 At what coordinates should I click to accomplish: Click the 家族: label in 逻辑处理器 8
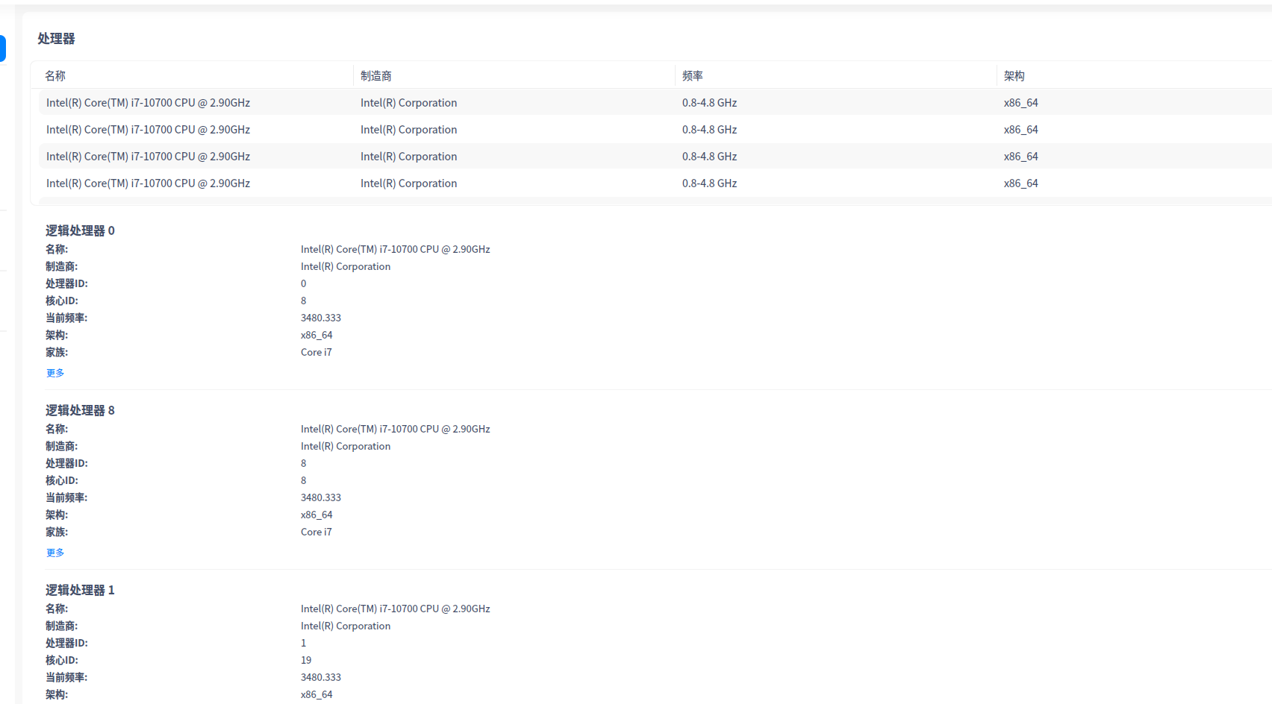pos(57,532)
